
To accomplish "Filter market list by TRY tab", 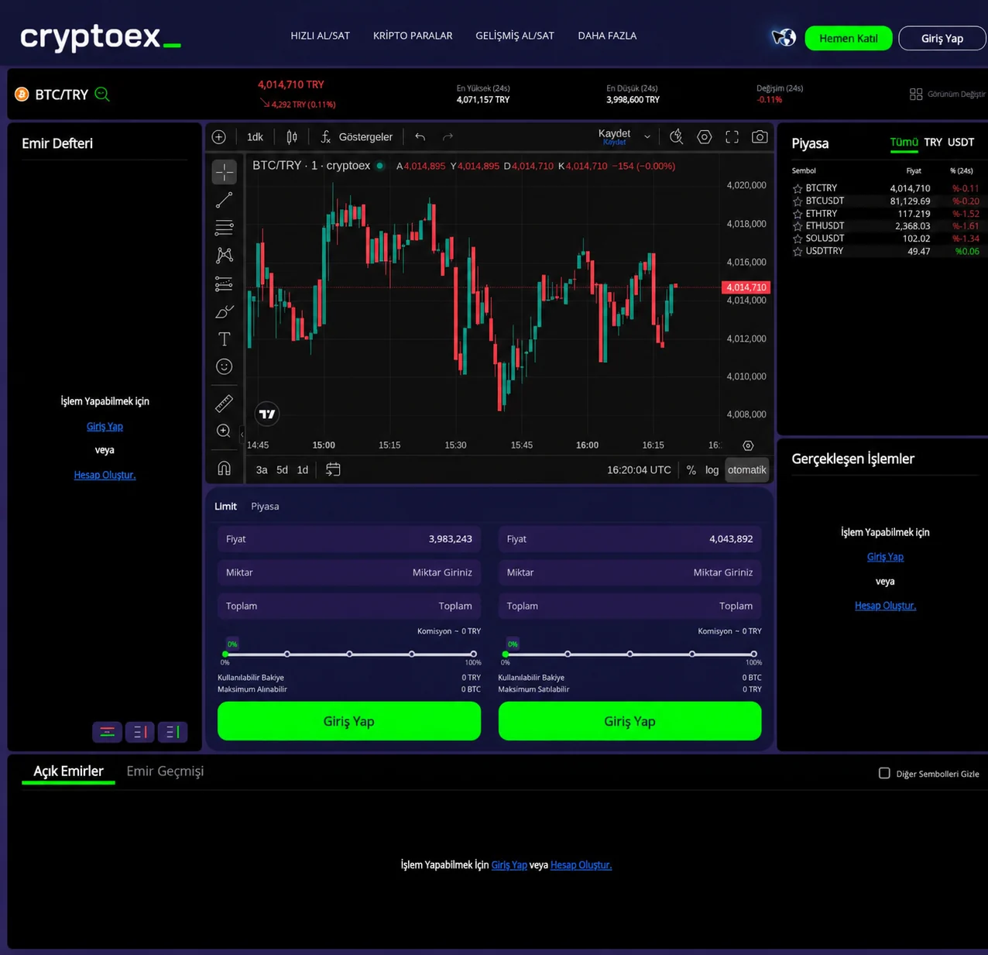I will pos(933,143).
